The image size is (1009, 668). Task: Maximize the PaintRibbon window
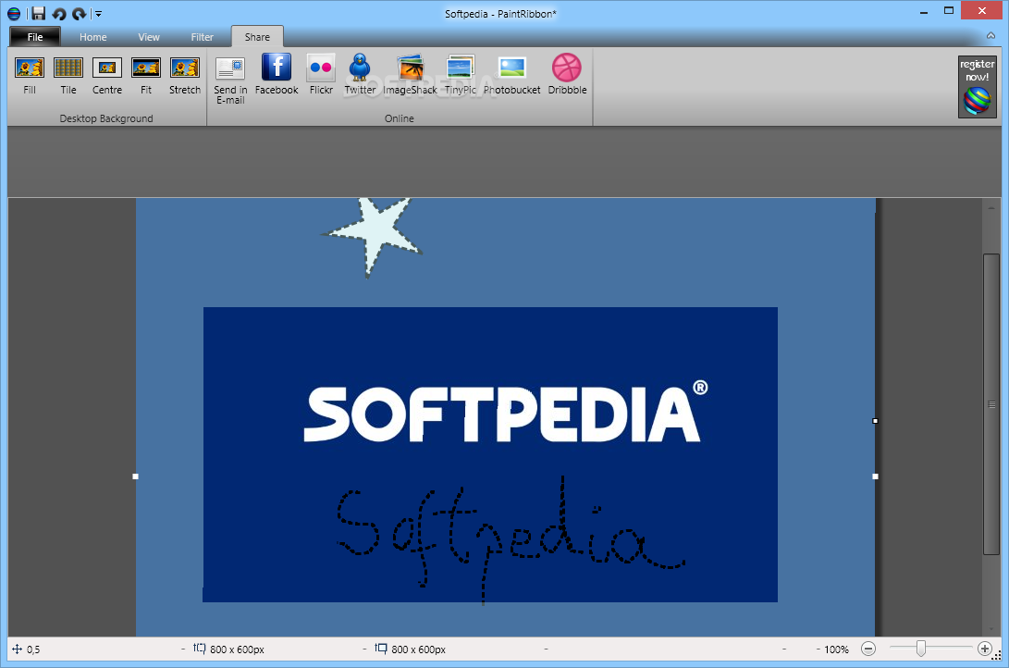coord(949,11)
